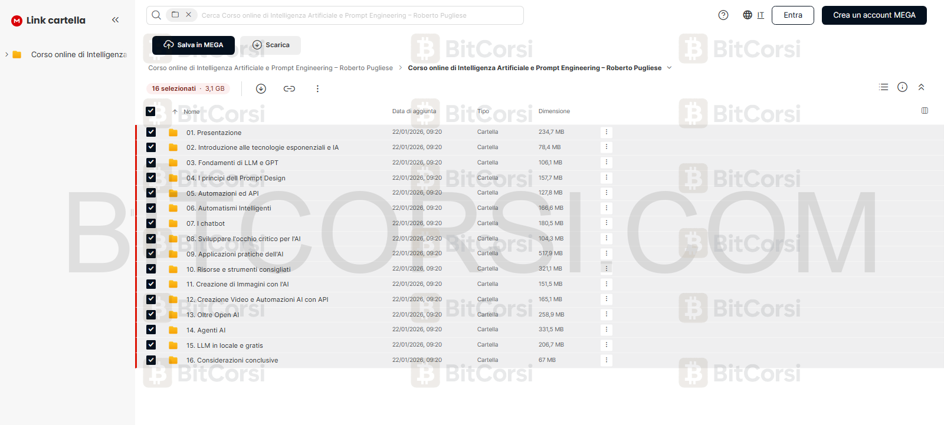This screenshot has width=944, height=425.
Task: Open selection more options three-dot icon
Action: [317, 88]
